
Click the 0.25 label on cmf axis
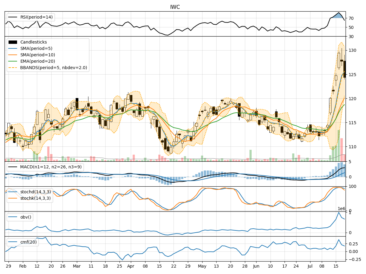click(x=354, y=244)
